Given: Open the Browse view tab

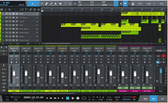Looking at the screenshot, I should tap(162, 99).
